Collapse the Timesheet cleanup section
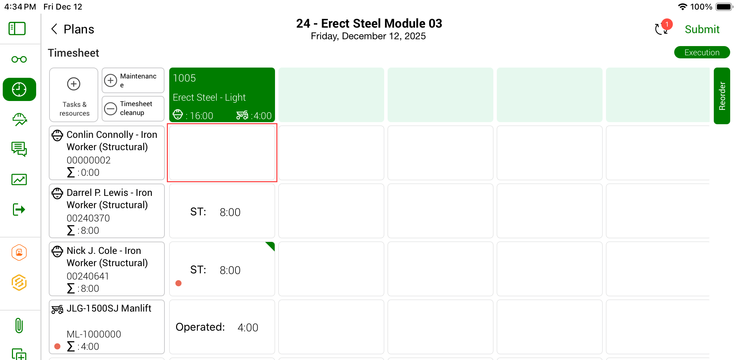The image size is (737, 360). click(133, 109)
